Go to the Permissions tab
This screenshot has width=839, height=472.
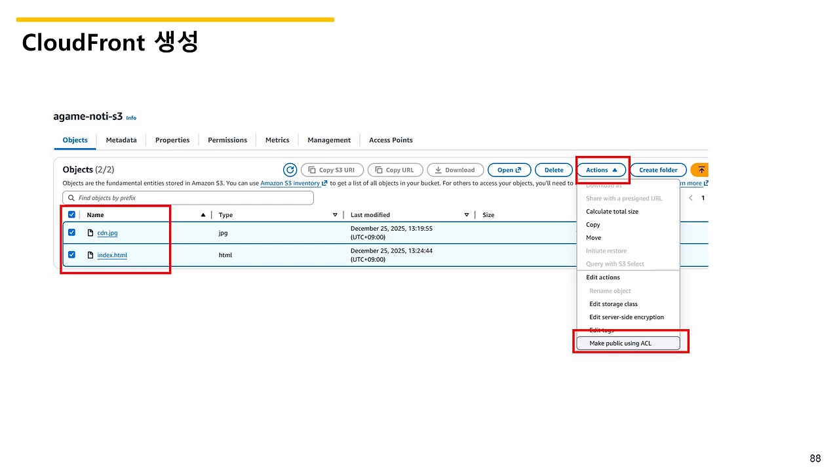pyautogui.click(x=227, y=140)
